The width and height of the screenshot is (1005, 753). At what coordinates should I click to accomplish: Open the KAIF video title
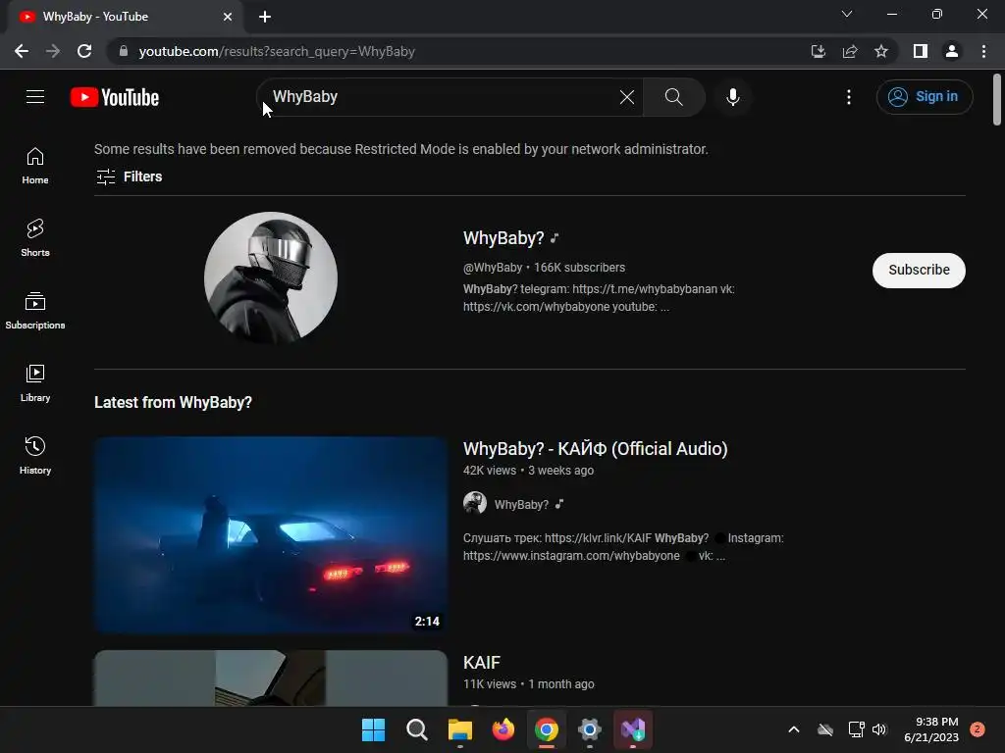(x=482, y=663)
